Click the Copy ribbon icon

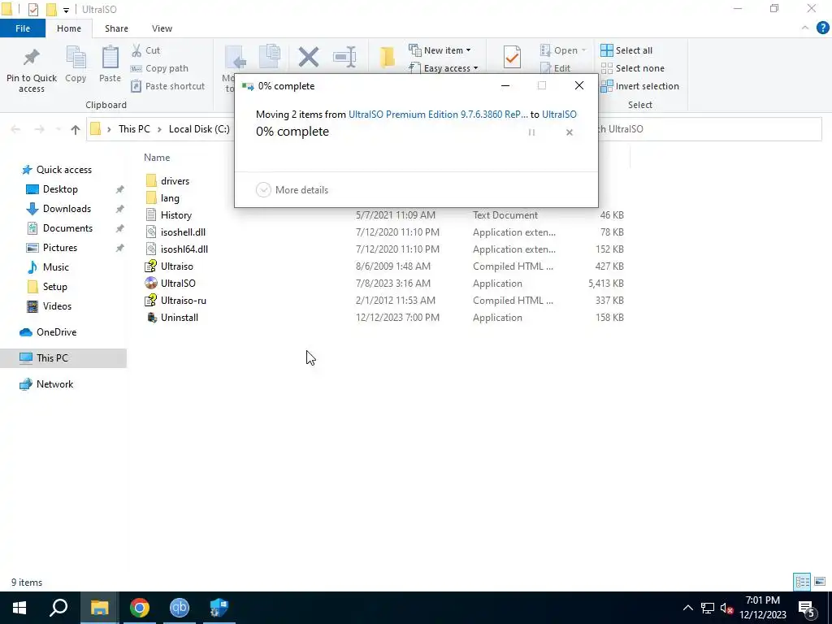click(76, 58)
